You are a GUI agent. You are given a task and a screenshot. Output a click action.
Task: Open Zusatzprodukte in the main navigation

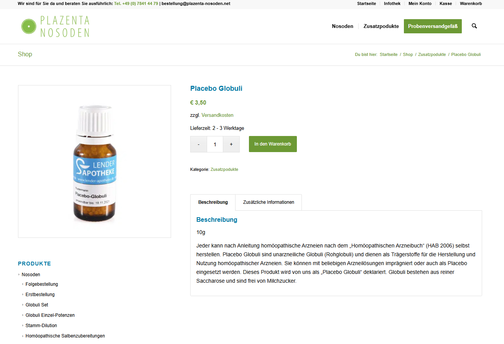(x=381, y=26)
